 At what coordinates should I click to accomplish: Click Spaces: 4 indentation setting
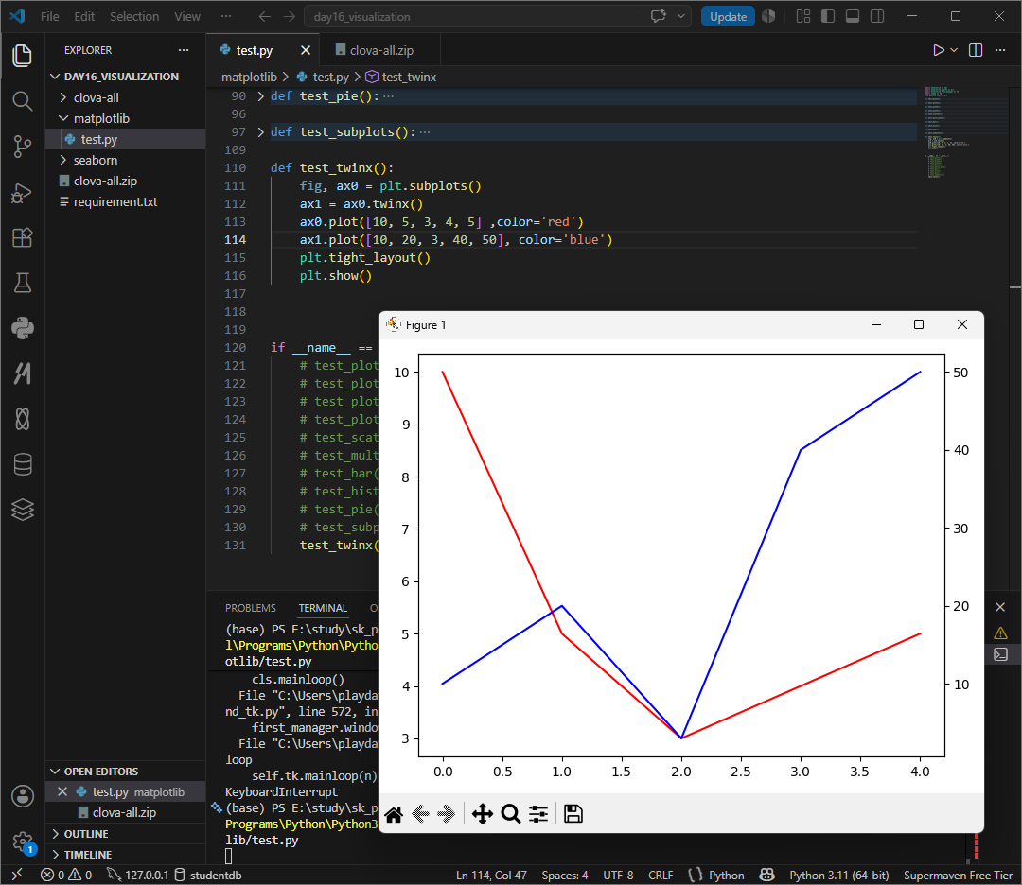point(564,876)
